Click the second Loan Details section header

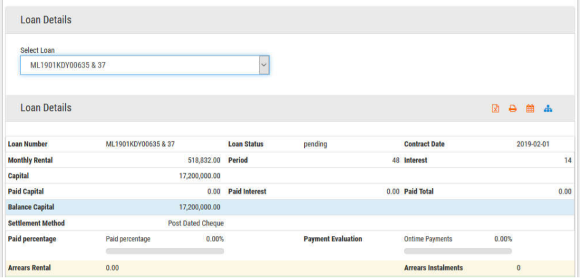(x=46, y=108)
